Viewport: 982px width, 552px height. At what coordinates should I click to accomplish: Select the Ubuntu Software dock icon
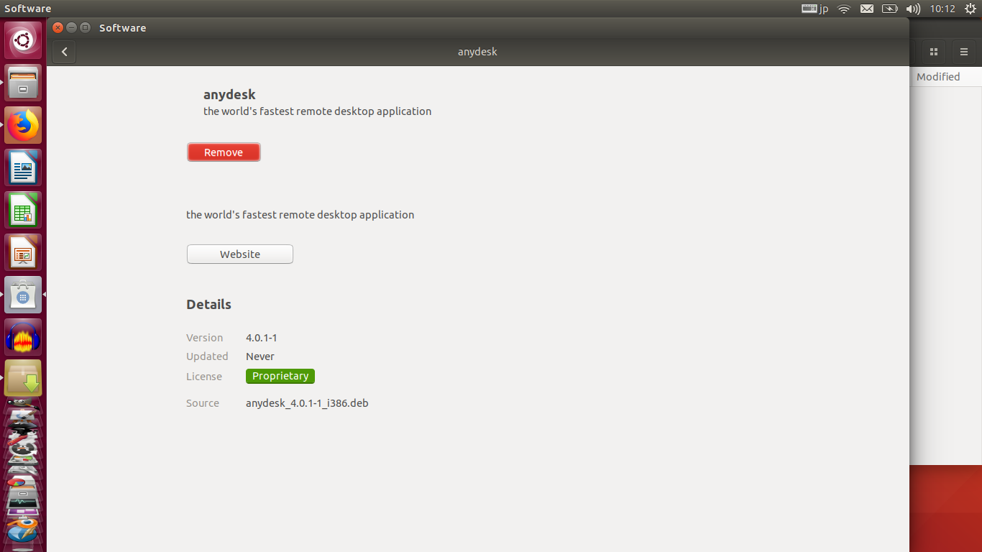coord(23,295)
